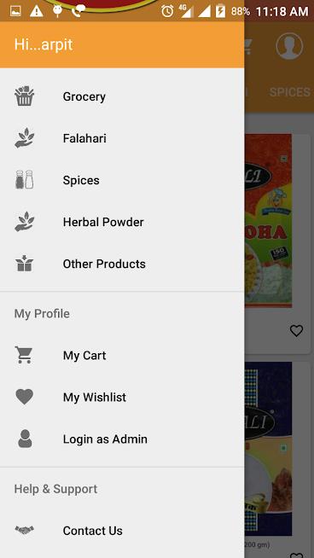
Task: Tap the Other Products box icon
Action: point(24,264)
